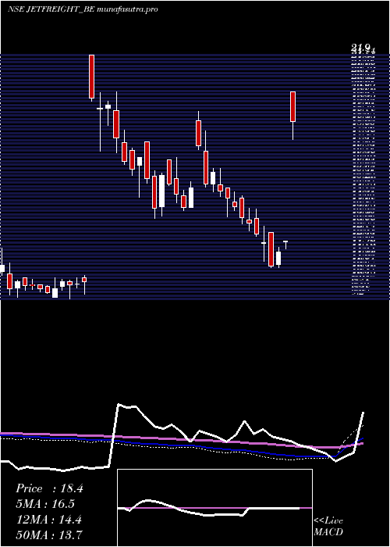The height and width of the screenshot is (547, 390).
Task: Click the tall red candlestick at chart top
Action: click(x=91, y=77)
